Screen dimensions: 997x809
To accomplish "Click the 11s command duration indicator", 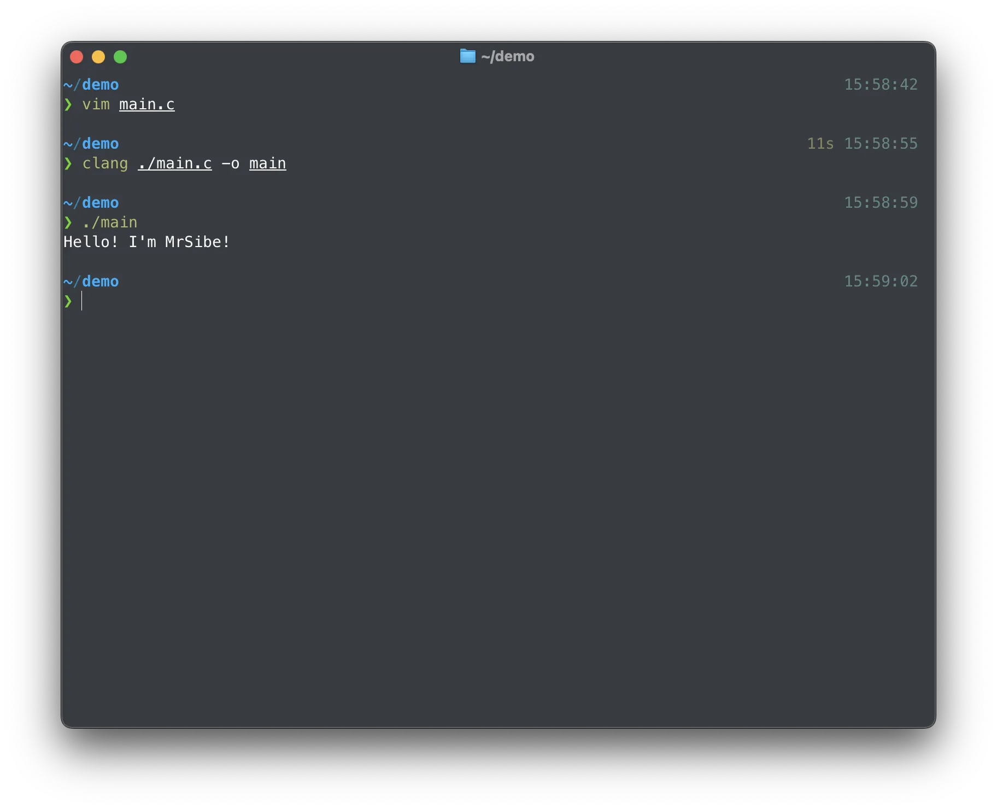I will coord(820,144).
